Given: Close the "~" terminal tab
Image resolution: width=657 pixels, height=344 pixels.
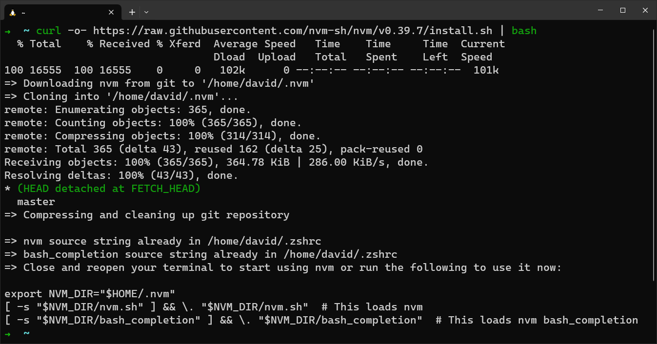Looking at the screenshot, I should click(111, 12).
